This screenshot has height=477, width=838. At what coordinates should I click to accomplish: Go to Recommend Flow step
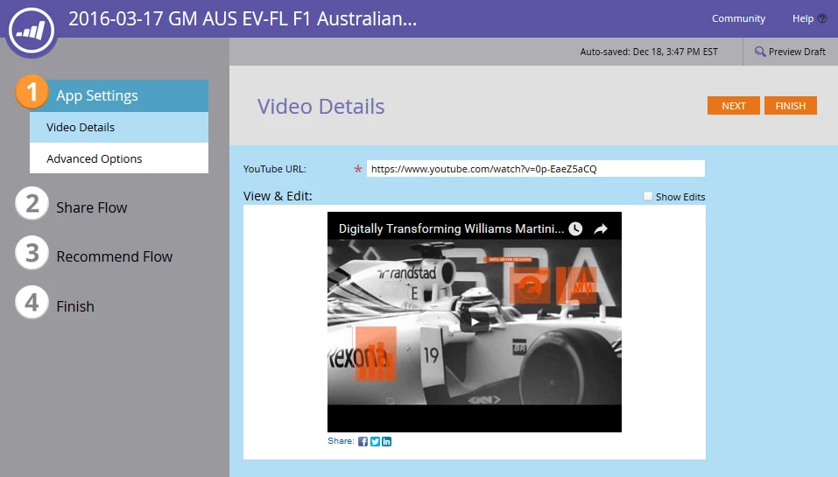click(115, 257)
